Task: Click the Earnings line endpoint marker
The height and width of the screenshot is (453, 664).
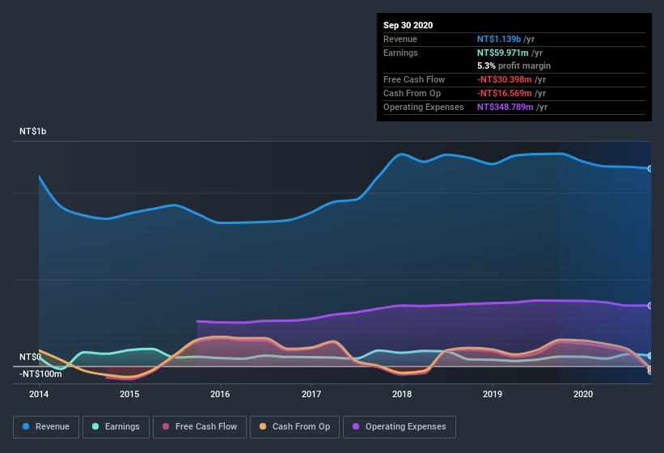Action: pos(650,356)
